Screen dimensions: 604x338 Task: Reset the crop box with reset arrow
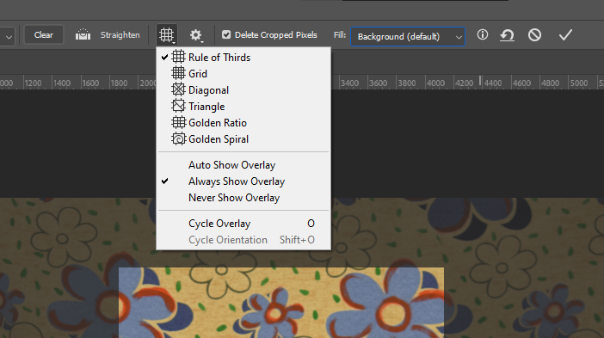[x=507, y=35]
